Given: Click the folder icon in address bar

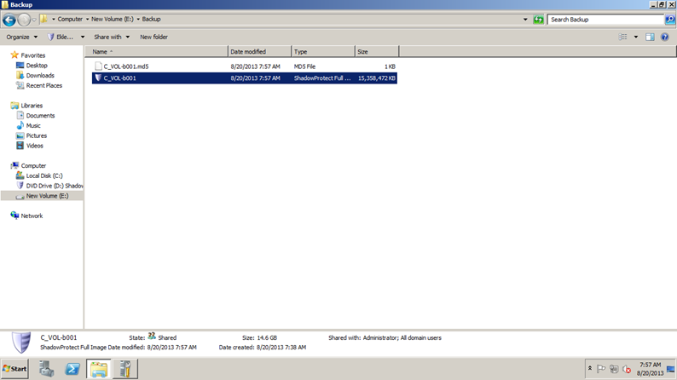Looking at the screenshot, I should (43, 19).
